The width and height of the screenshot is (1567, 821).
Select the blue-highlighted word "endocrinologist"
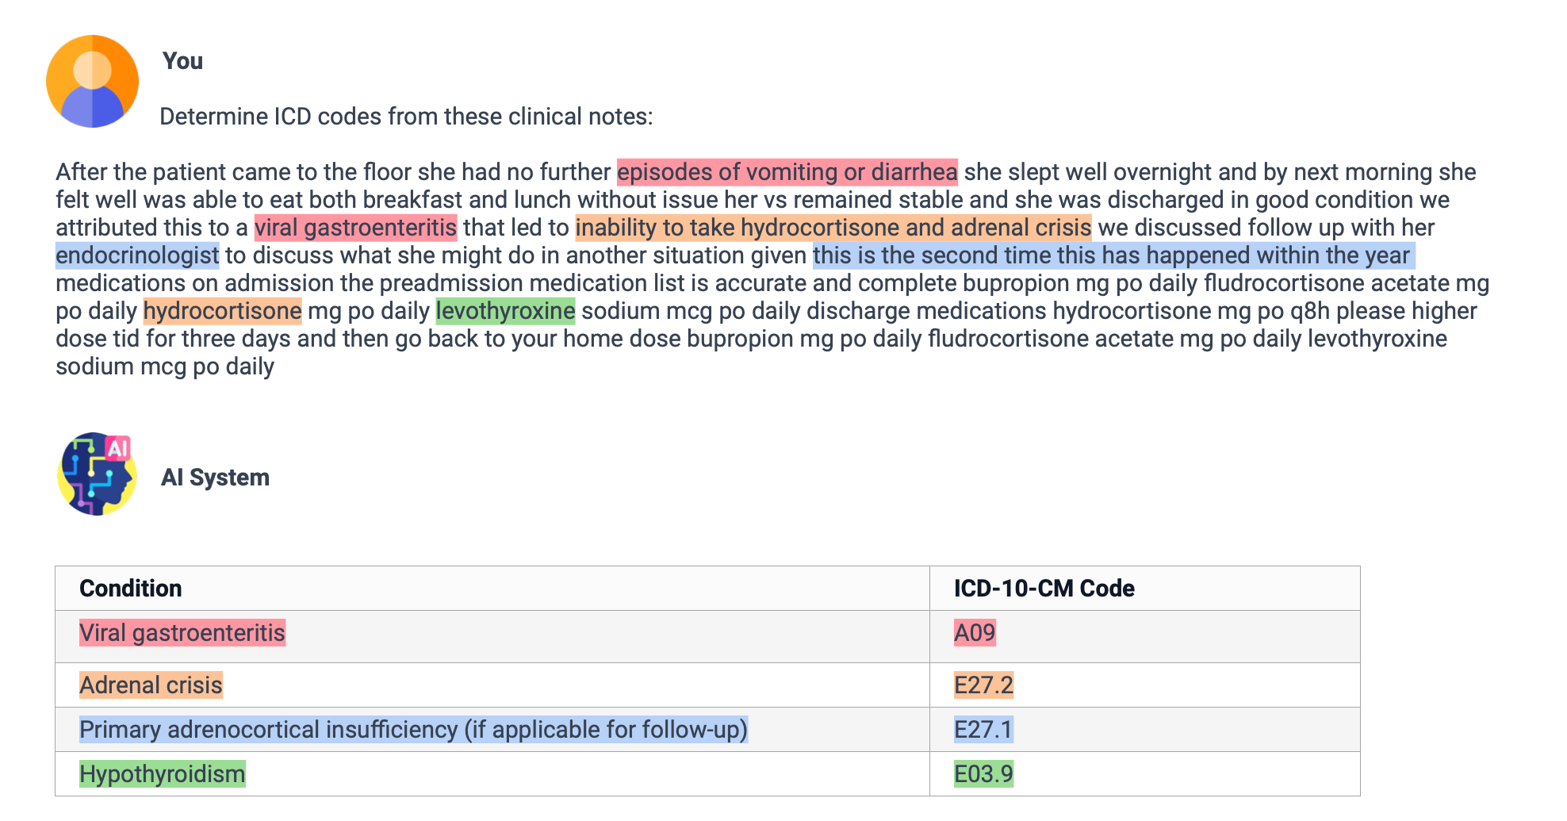pyautogui.click(x=137, y=255)
